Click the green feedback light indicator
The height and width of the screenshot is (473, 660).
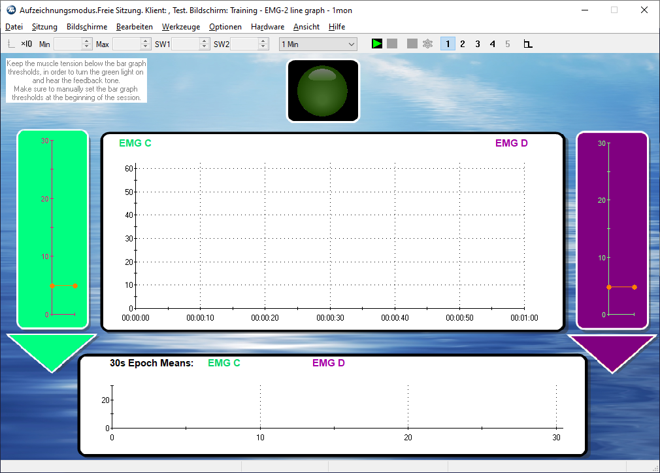point(322,91)
